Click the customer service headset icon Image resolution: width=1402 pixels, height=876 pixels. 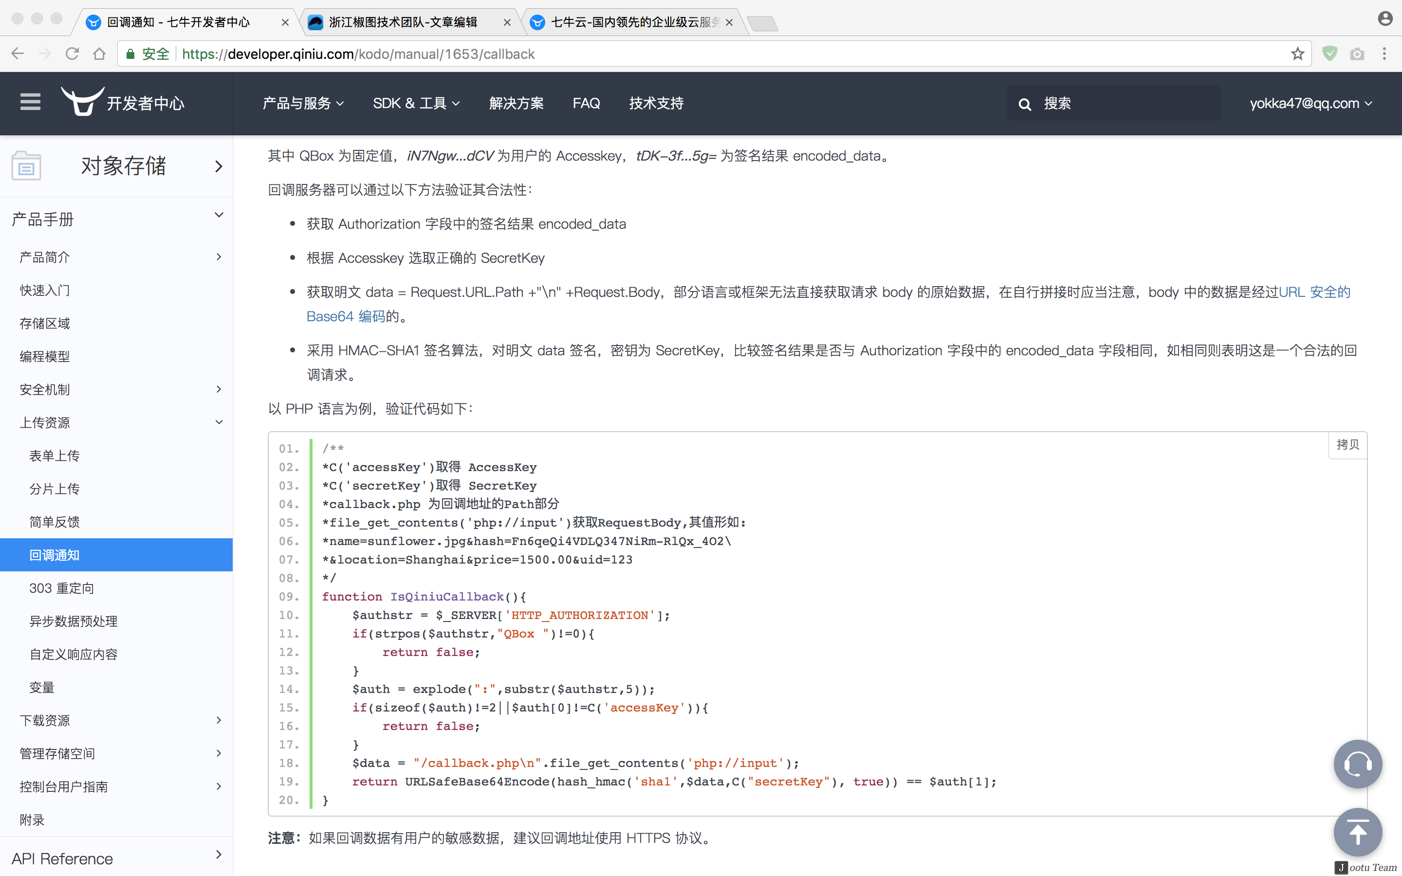(1357, 764)
